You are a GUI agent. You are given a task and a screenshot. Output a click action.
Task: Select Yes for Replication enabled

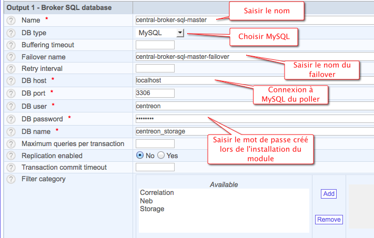click(x=161, y=156)
